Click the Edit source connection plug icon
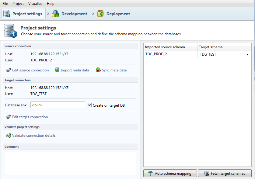Image resolution: width=255 pixels, height=179 pixels. pos(9,70)
